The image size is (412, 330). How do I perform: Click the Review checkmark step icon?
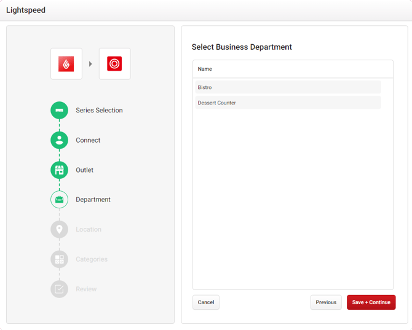(60, 289)
